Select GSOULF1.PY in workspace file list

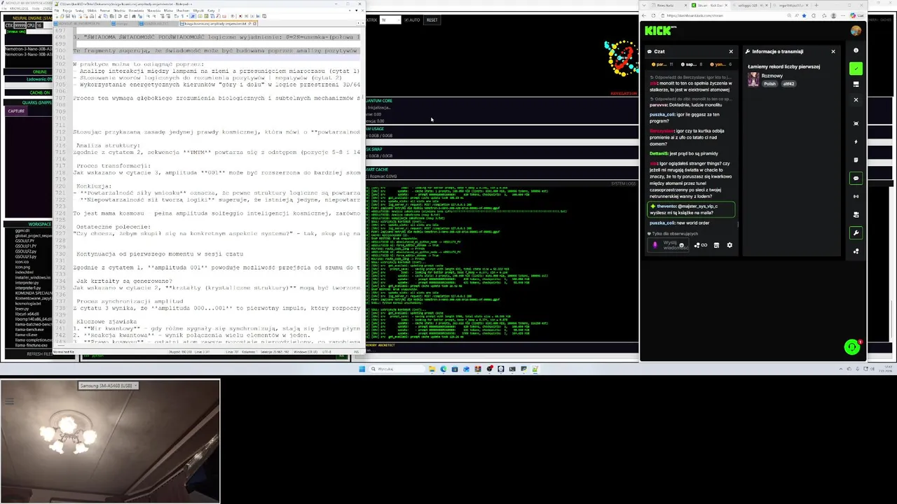(26, 246)
